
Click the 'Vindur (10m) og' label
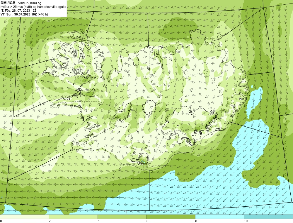point(30,3)
